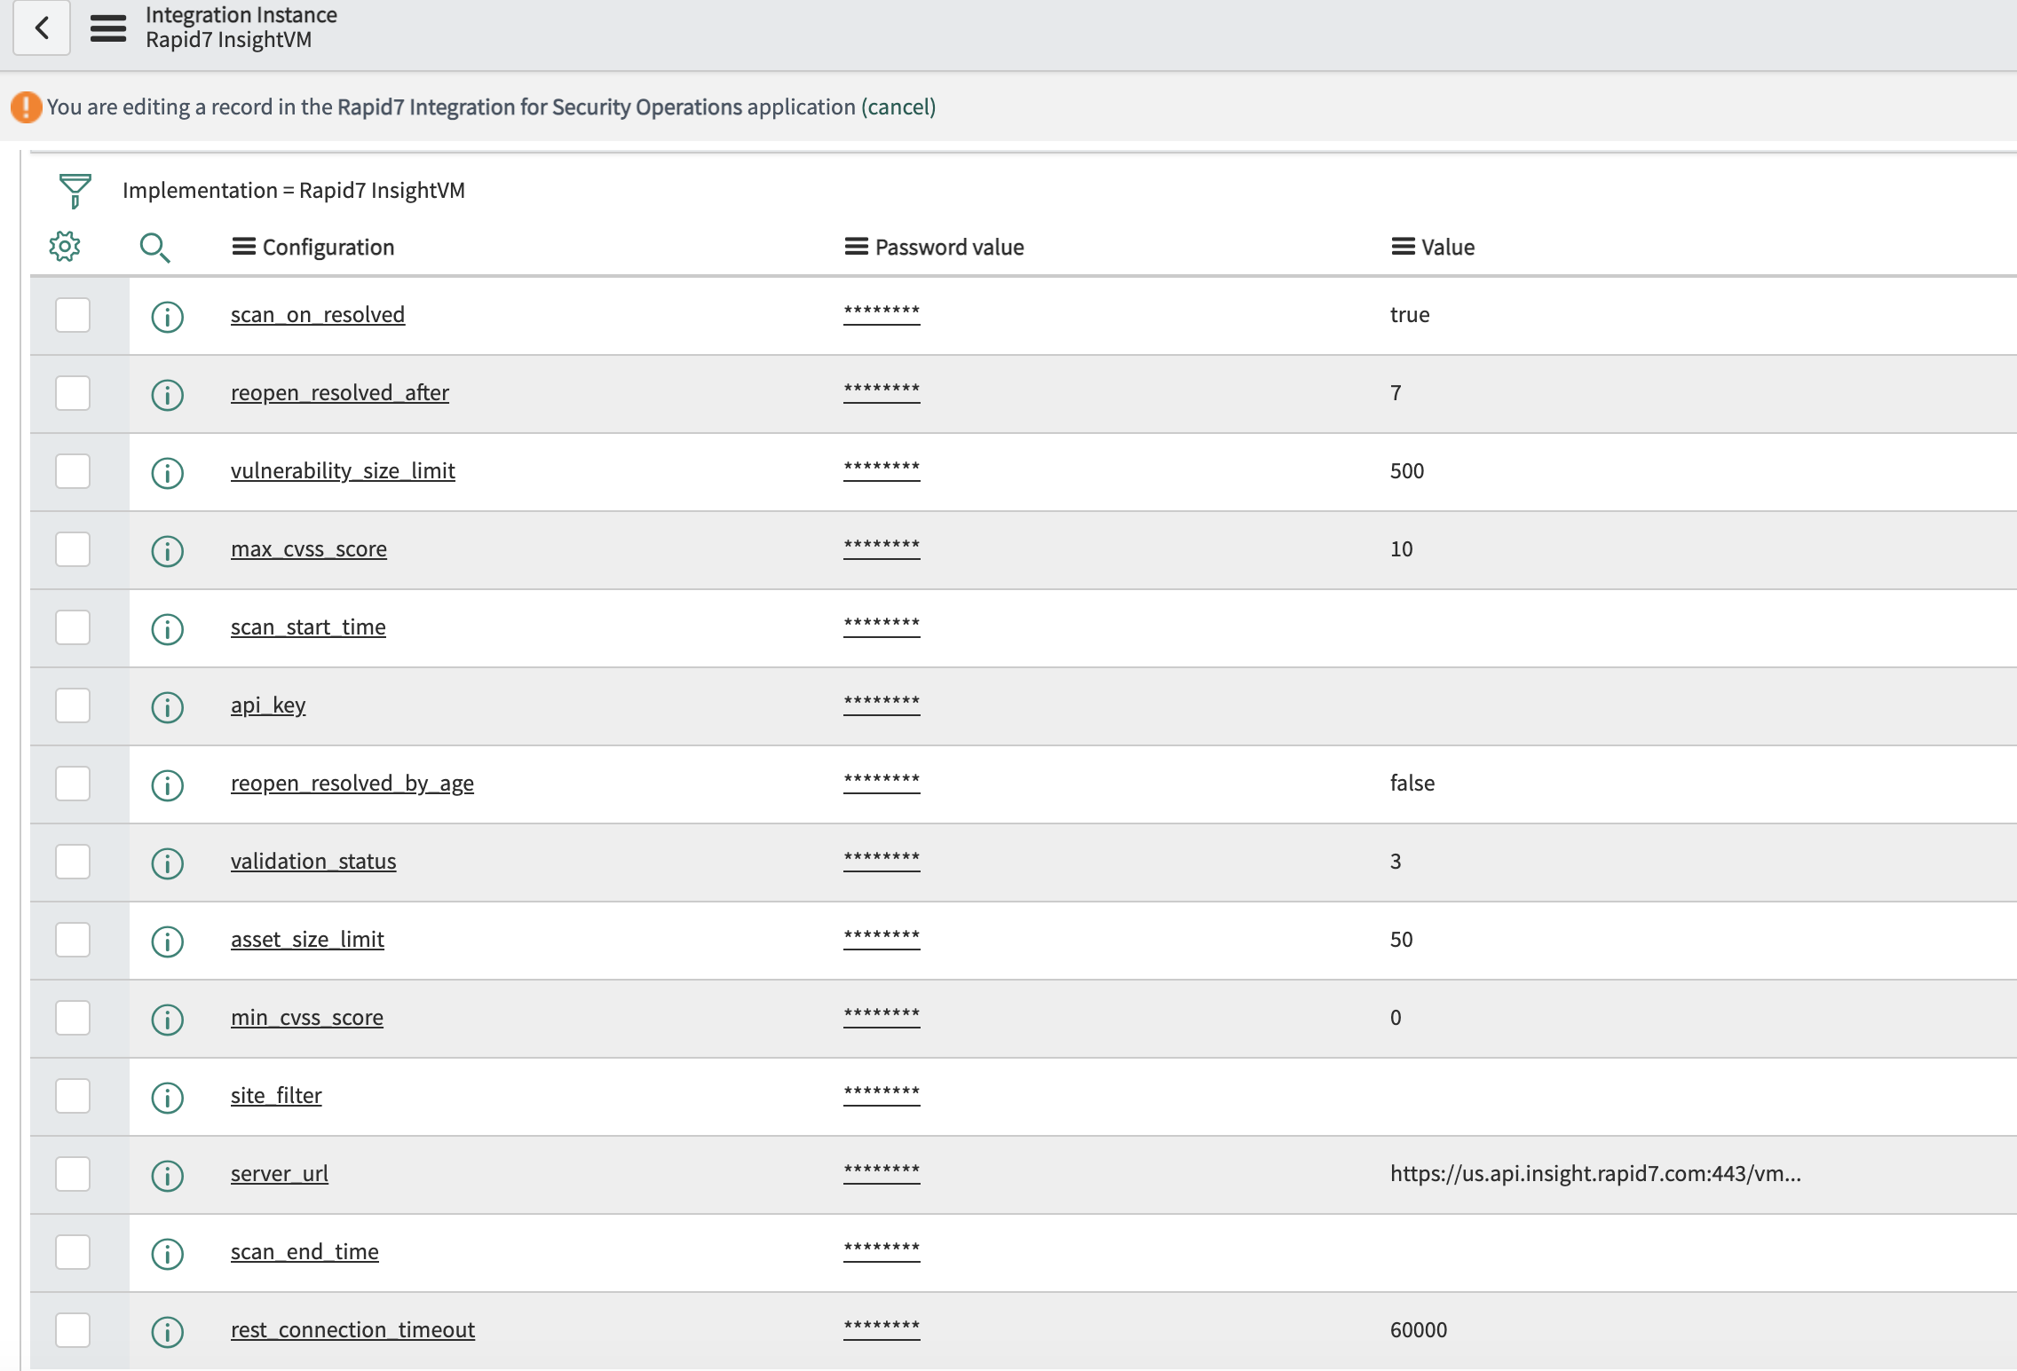Preview max_cvss_score record info icon

(168, 550)
